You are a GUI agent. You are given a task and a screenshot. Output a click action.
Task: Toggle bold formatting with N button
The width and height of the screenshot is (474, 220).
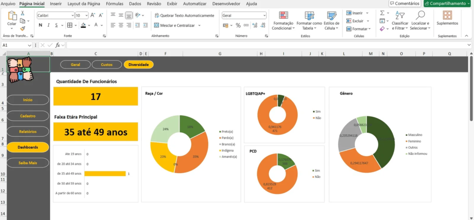tap(40, 25)
